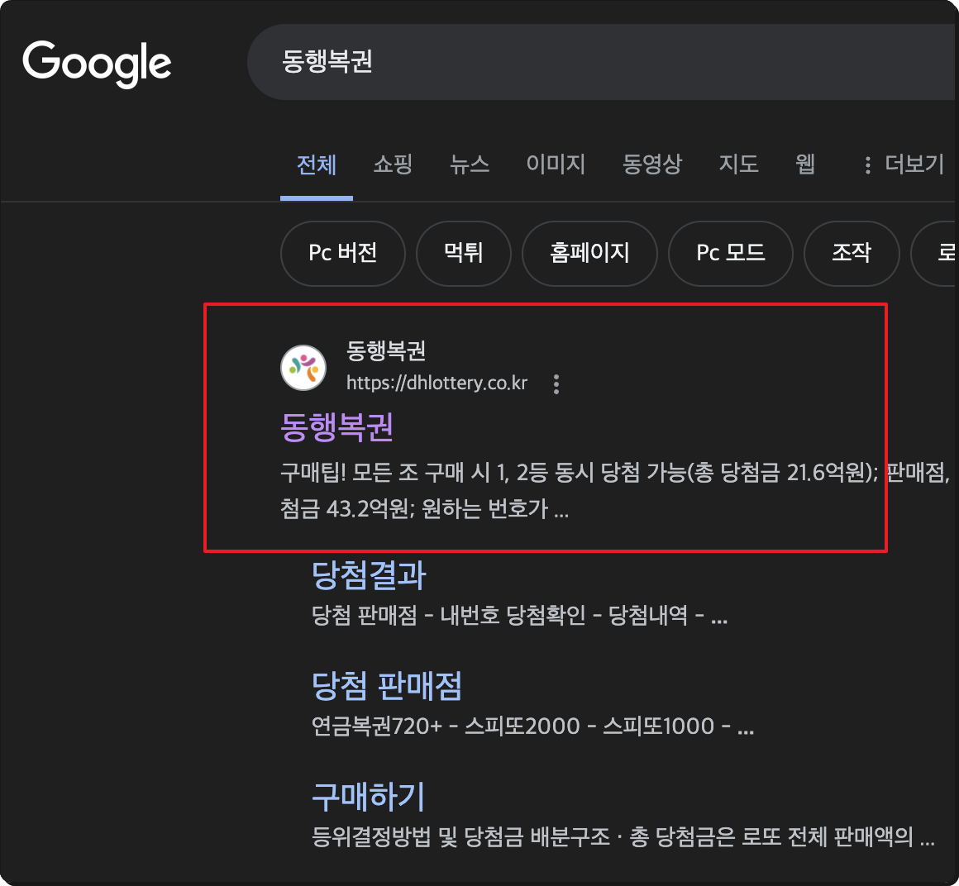Switch to the 뉴스 tab

[x=469, y=164]
